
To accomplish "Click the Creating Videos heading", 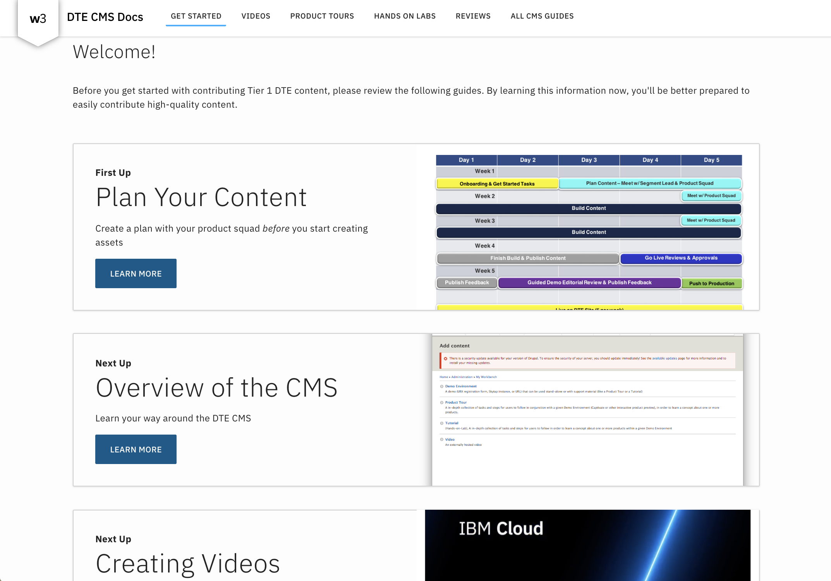I will pyautogui.click(x=188, y=564).
